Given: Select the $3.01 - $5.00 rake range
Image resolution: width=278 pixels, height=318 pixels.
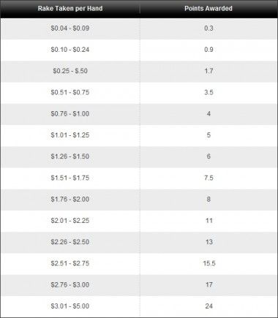Looking at the screenshot, I should coord(70,306).
